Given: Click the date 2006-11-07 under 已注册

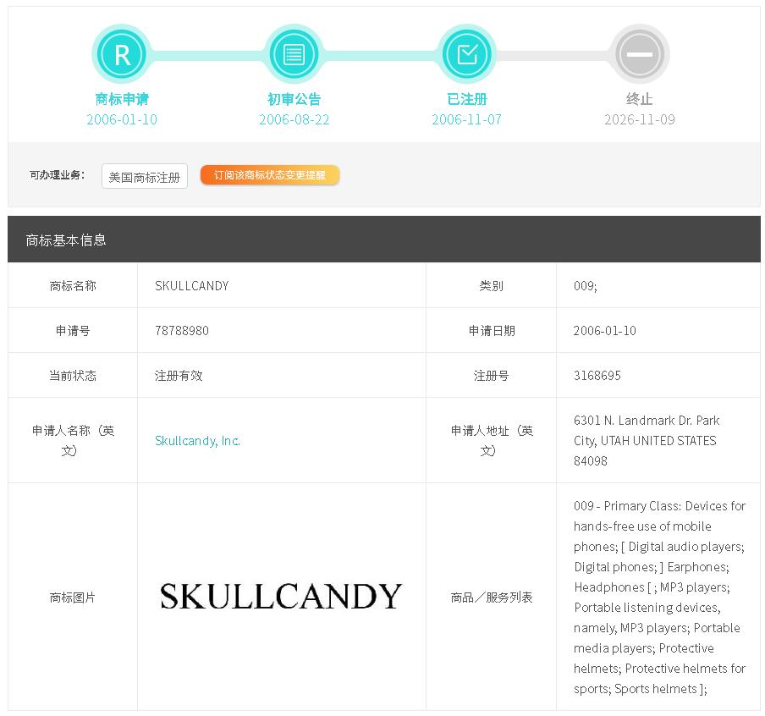Looking at the screenshot, I should 466,119.
